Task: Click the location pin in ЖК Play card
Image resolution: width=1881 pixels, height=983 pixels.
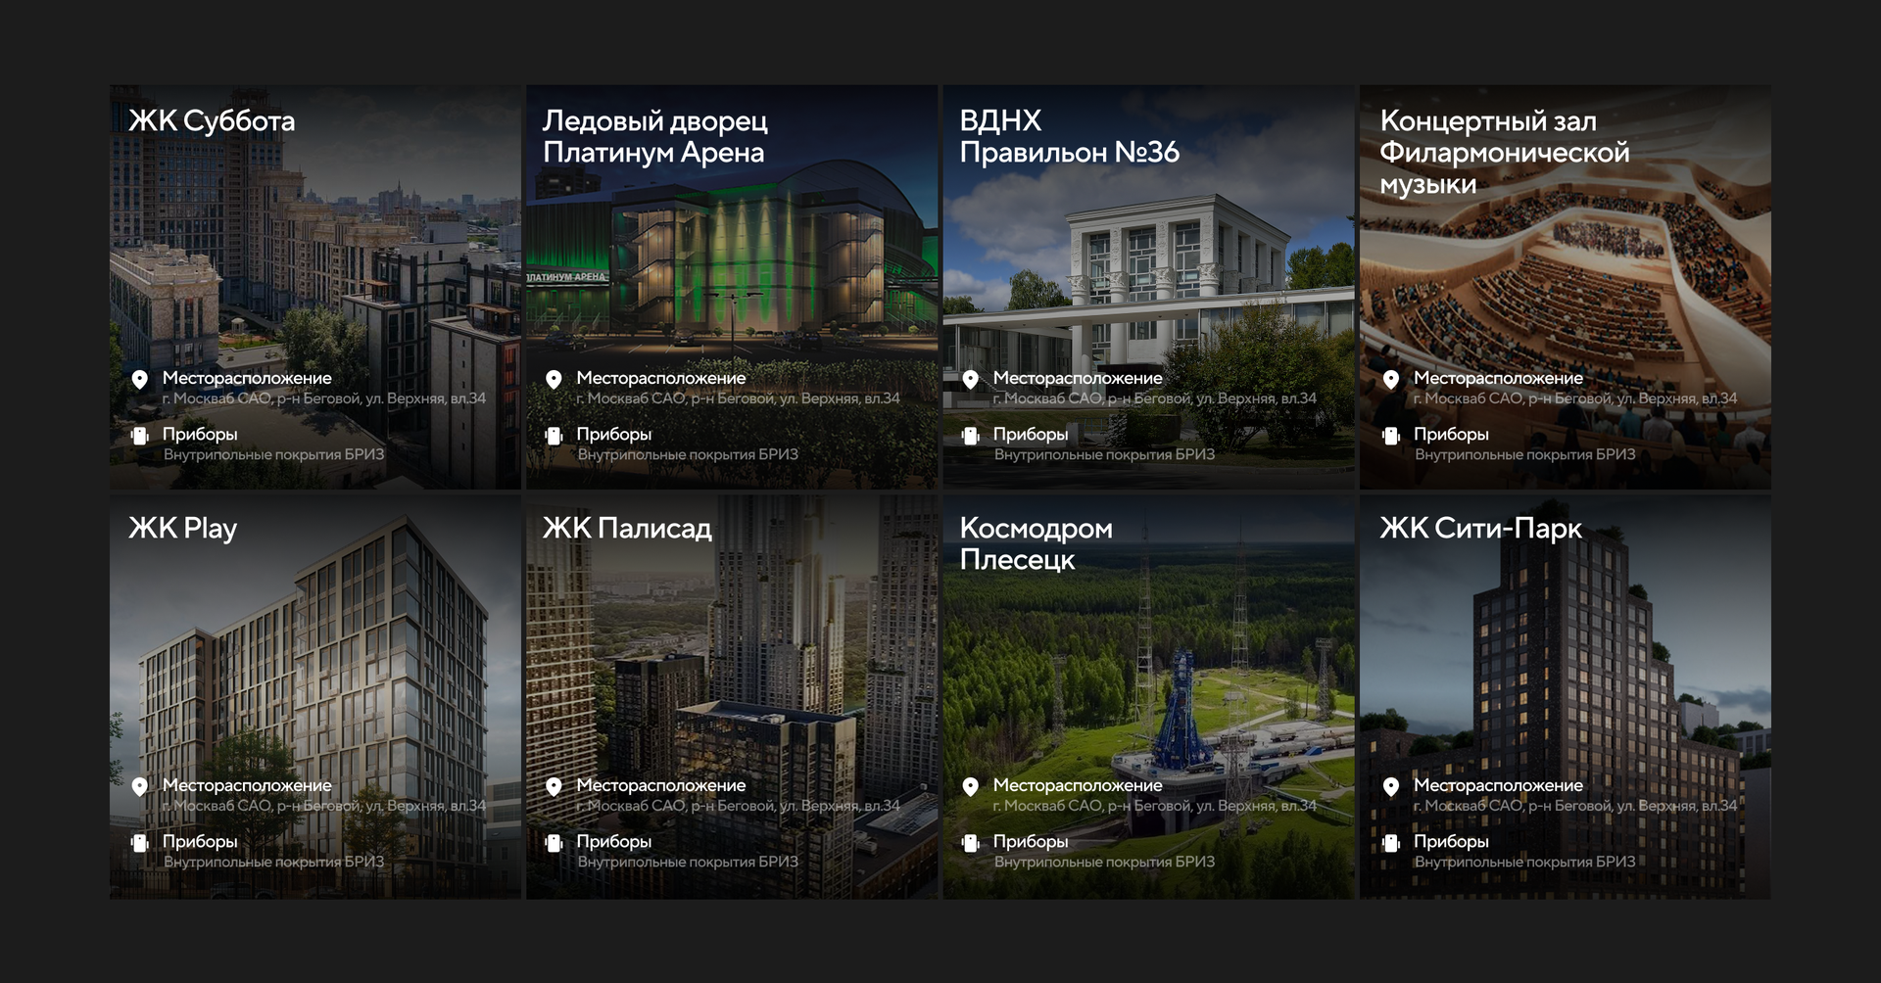Action: [x=140, y=787]
